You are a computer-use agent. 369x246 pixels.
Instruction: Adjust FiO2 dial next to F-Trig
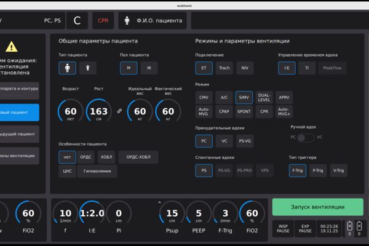(x=252, y=213)
